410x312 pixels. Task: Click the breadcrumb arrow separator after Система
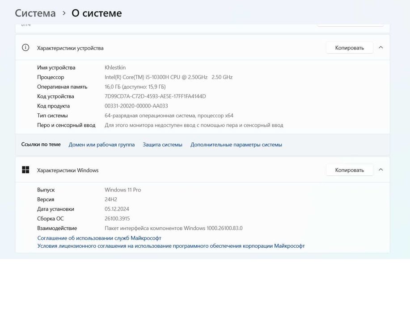[64, 13]
